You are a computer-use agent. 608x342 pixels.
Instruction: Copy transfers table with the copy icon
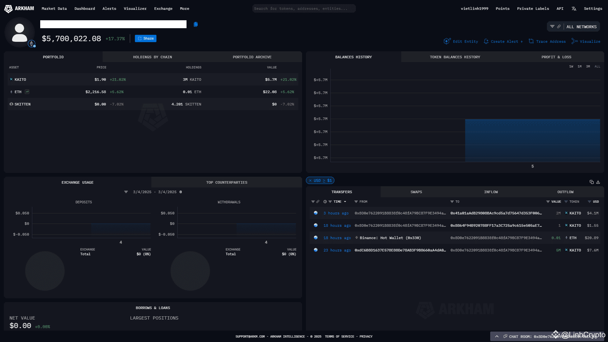592,182
